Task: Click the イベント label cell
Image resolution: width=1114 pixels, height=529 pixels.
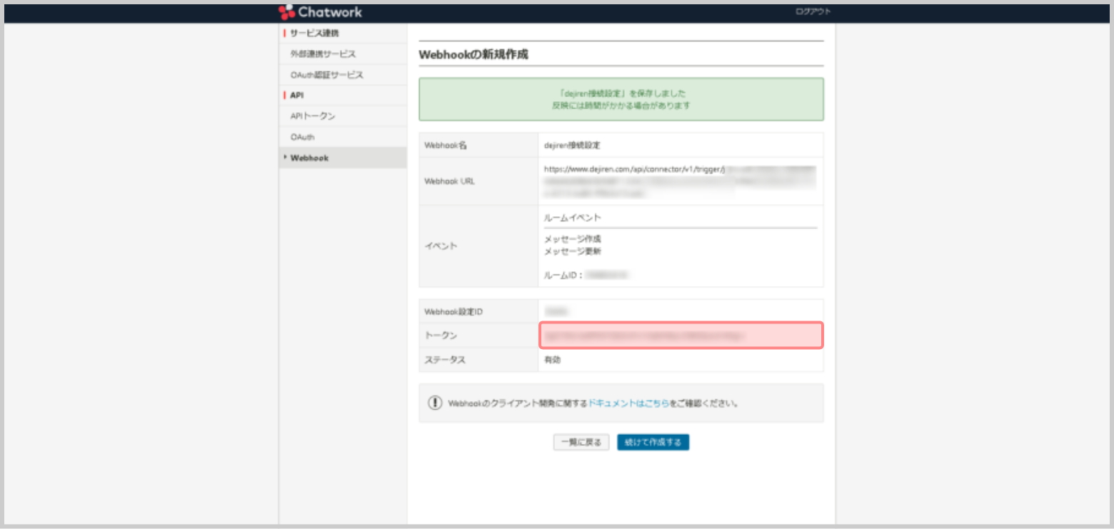Action: pyautogui.click(x=478, y=246)
